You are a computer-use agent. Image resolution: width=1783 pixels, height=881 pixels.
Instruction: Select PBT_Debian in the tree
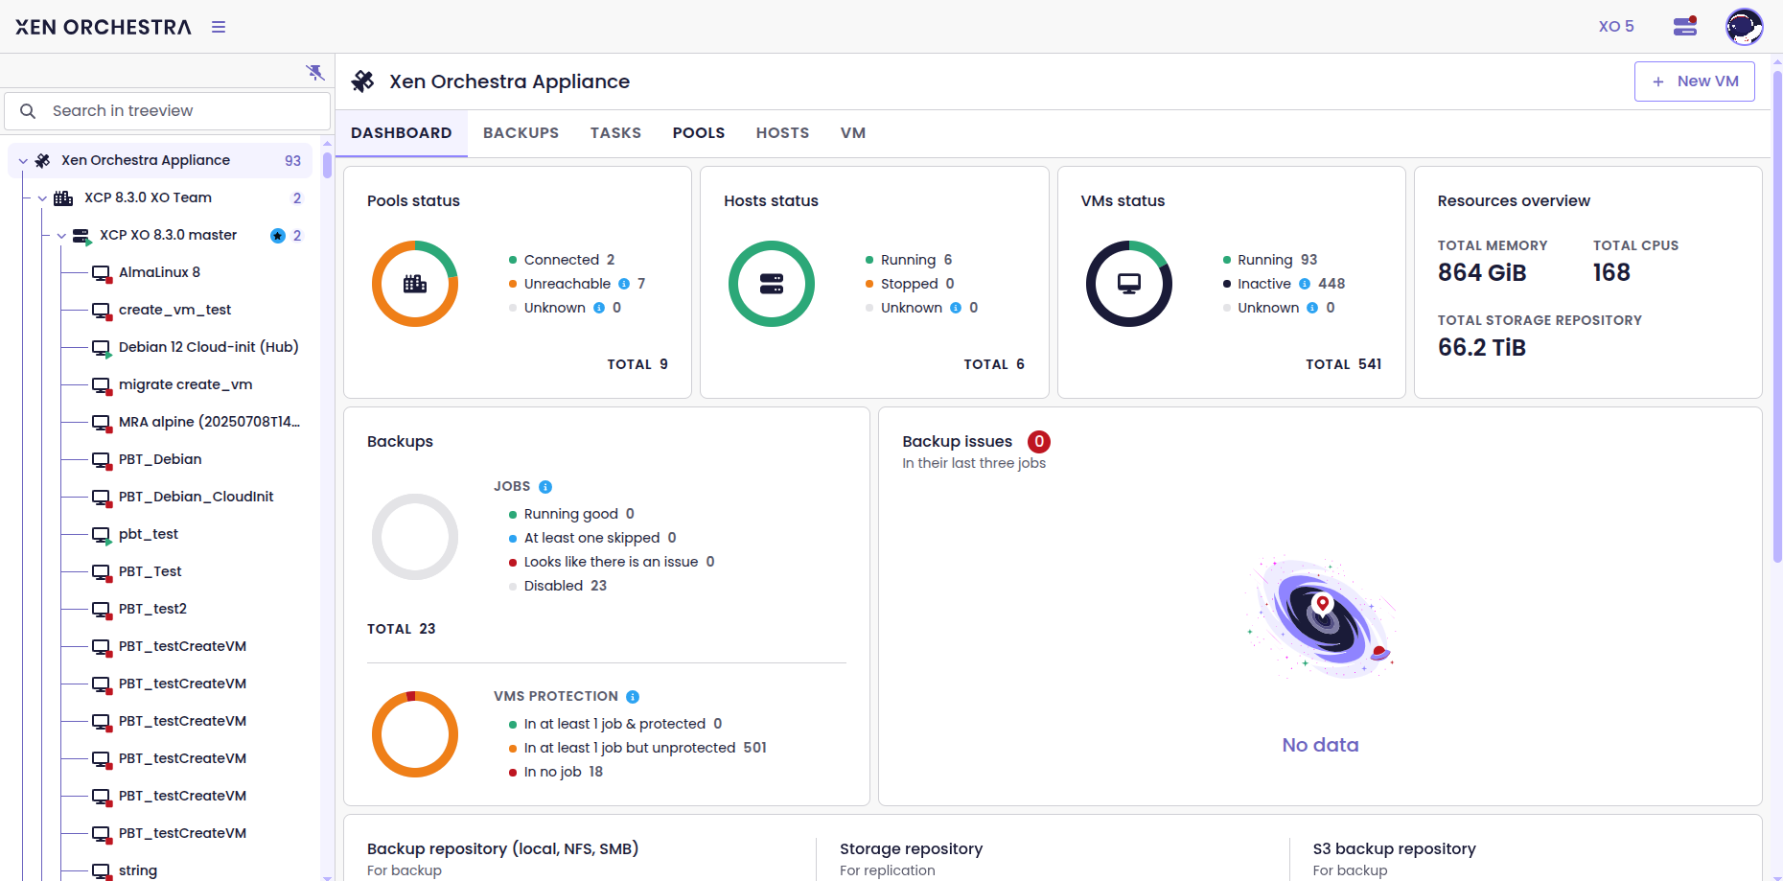[160, 459]
